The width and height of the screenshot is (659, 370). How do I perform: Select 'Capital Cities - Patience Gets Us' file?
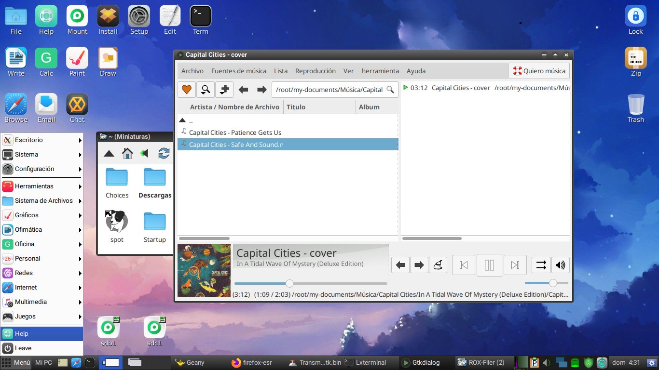tap(288, 132)
